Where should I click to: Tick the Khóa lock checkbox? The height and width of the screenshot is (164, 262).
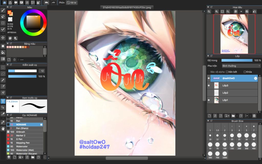tap(245, 72)
